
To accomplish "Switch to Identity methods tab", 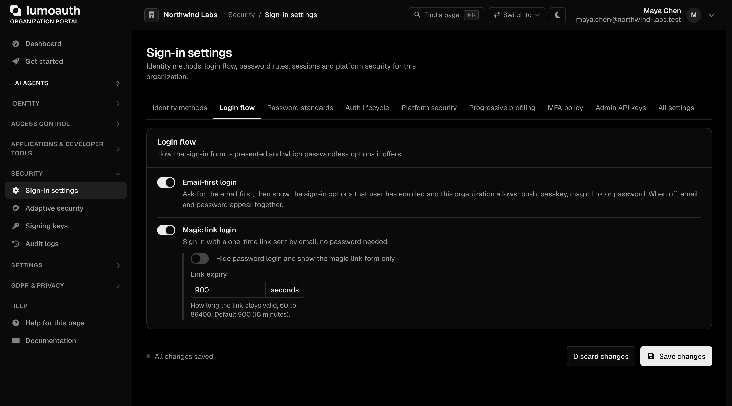I will click(180, 108).
